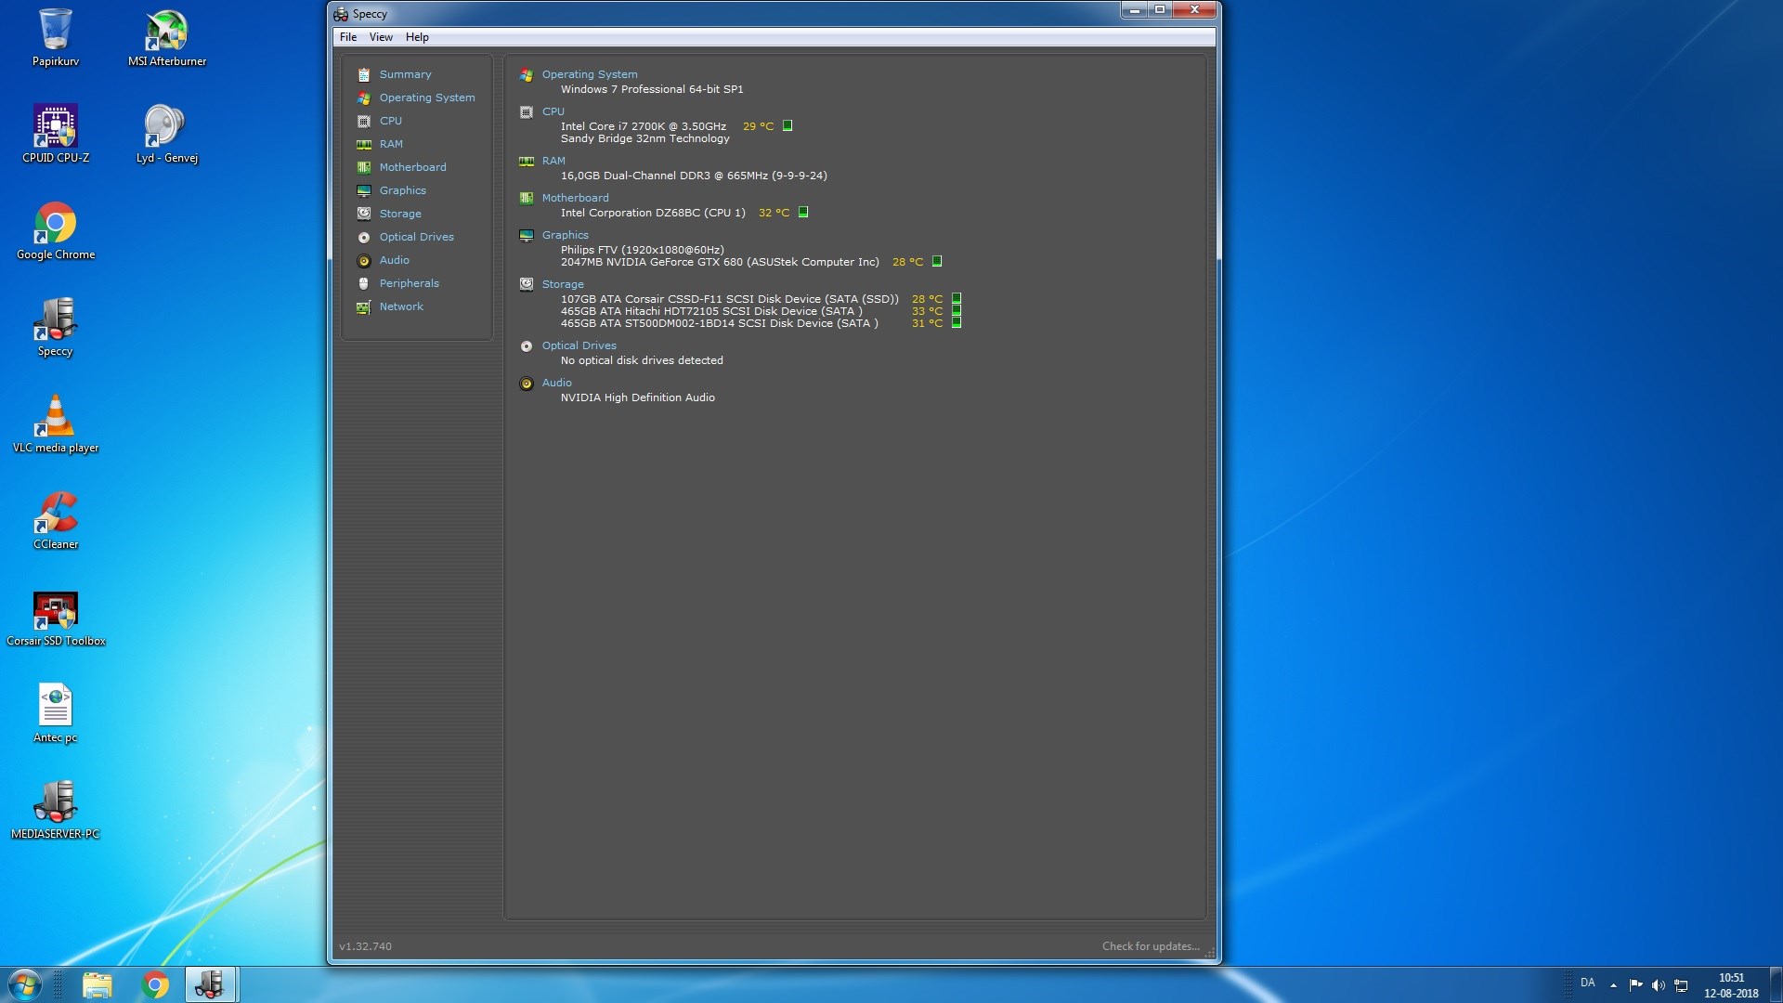Open the Help menu
The image size is (1783, 1003).
417,37
